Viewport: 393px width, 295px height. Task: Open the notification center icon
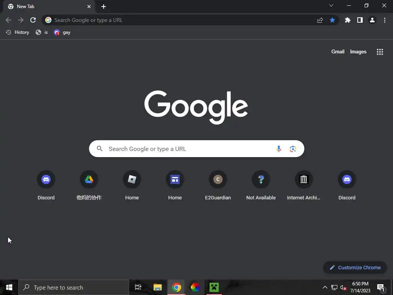[381, 287]
